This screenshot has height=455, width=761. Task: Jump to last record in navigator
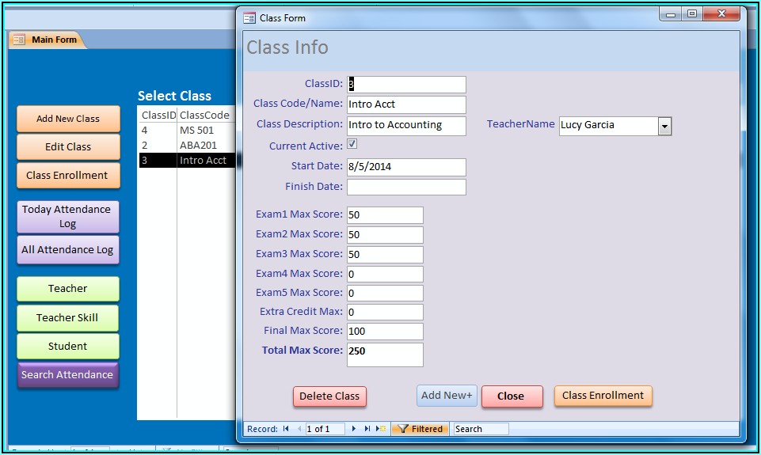[367, 429]
